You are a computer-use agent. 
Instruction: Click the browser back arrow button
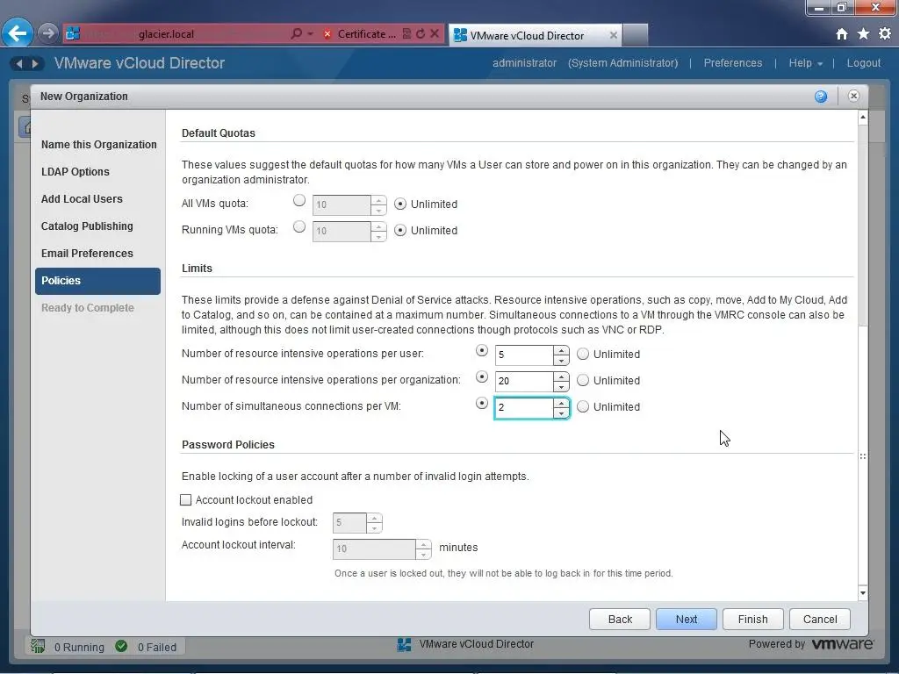pyautogui.click(x=18, y=33)
